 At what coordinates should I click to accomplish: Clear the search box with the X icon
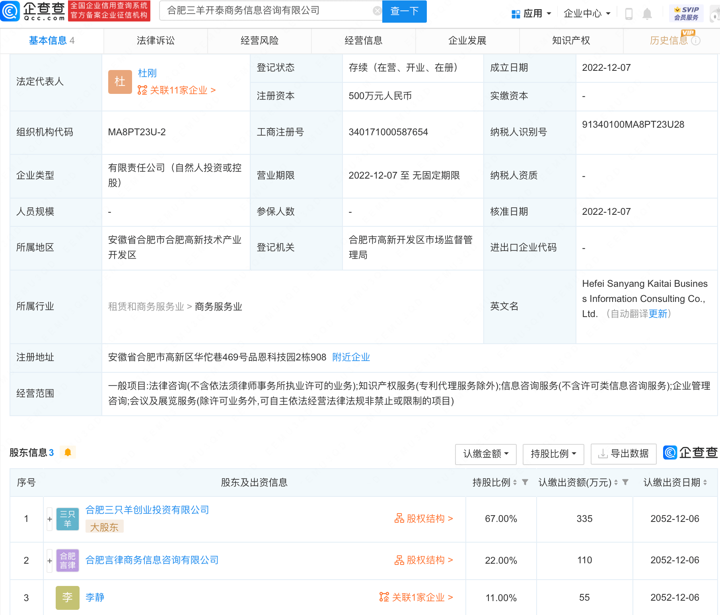[x=377, y=11]
